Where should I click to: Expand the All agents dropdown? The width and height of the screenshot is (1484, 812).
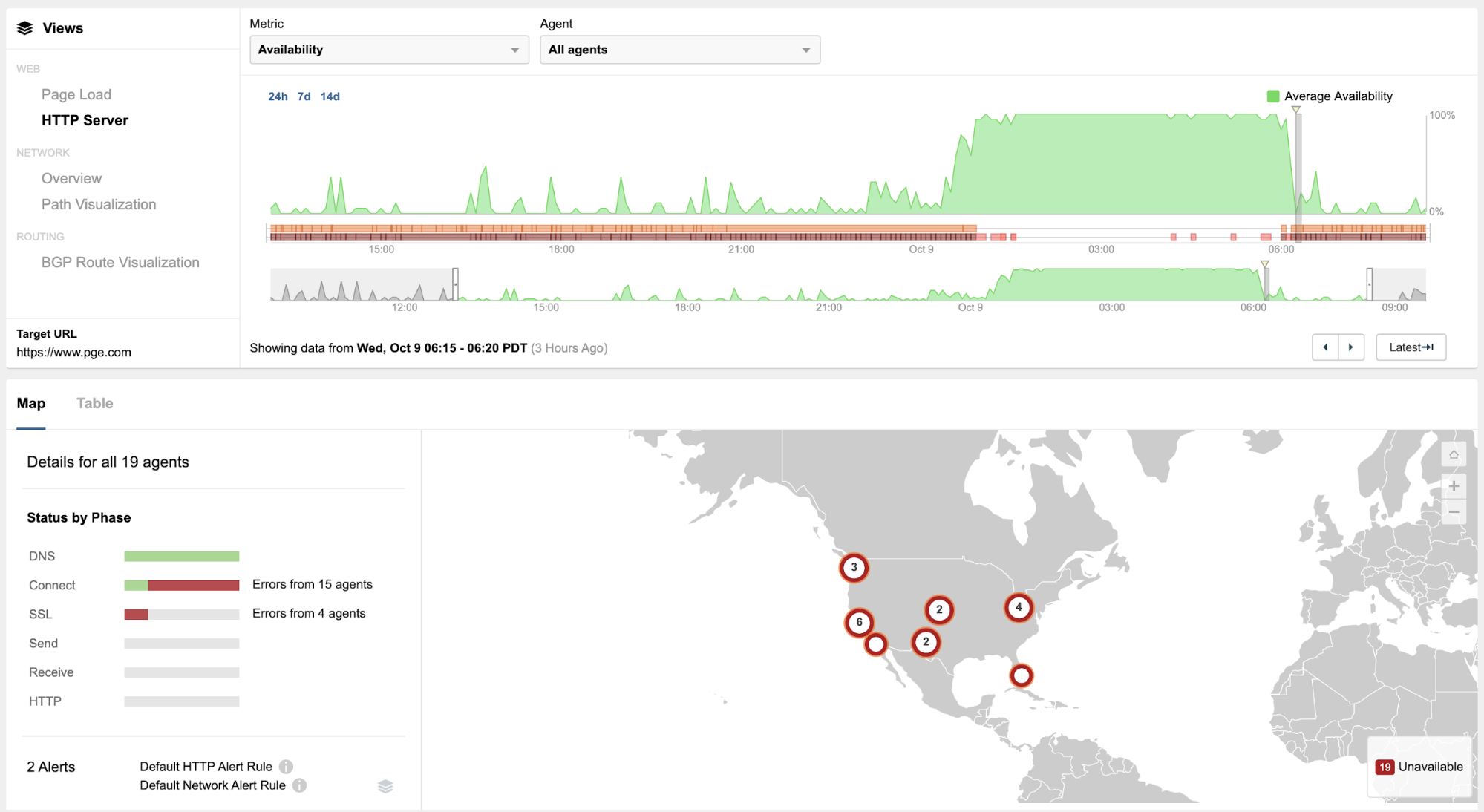(x=679, y=50)
